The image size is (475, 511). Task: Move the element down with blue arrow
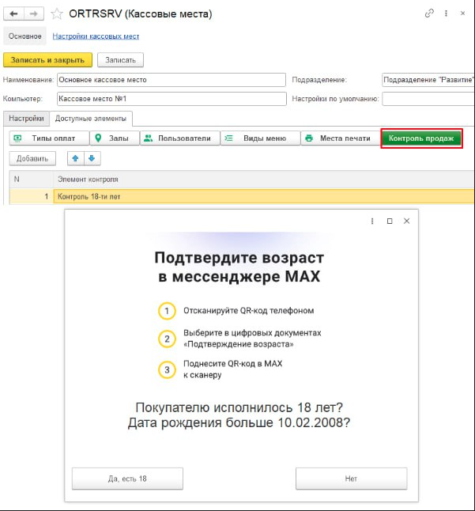click(x=92, y=158)
